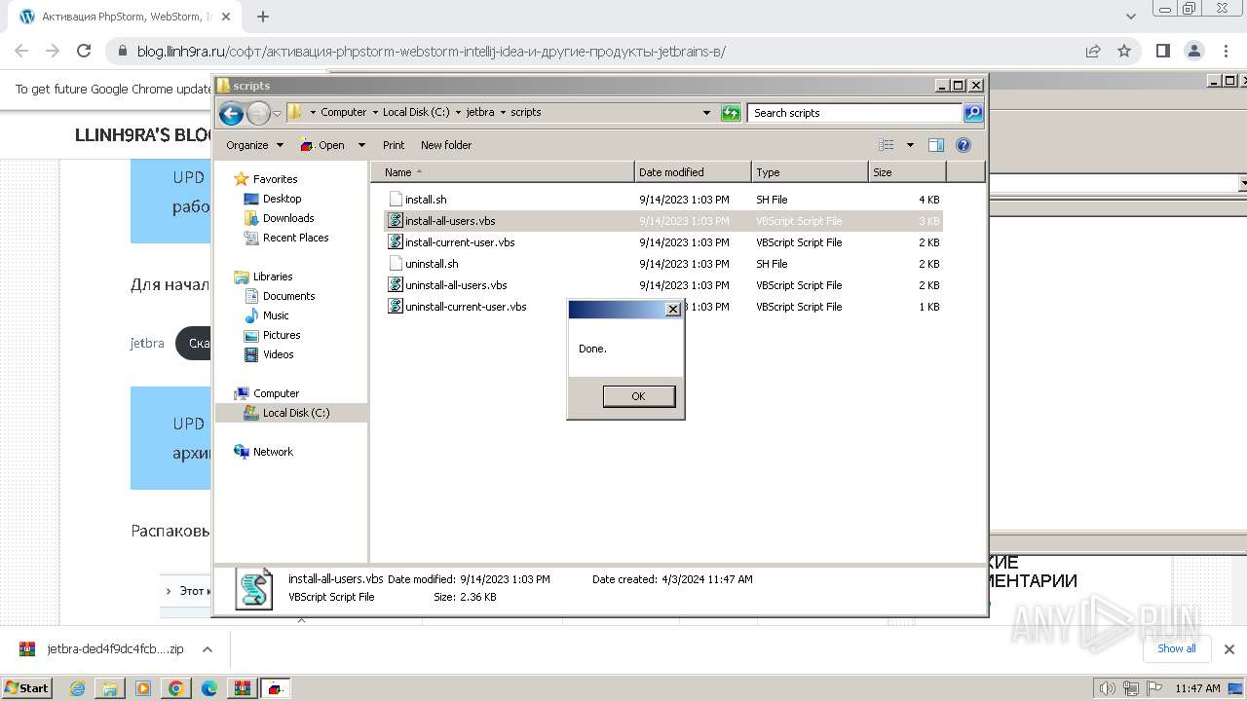
Task: Select jetbra in the address breadcrumb
Action: click(480, 112)
